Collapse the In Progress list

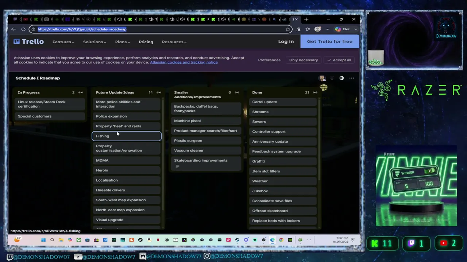point(81,92)
